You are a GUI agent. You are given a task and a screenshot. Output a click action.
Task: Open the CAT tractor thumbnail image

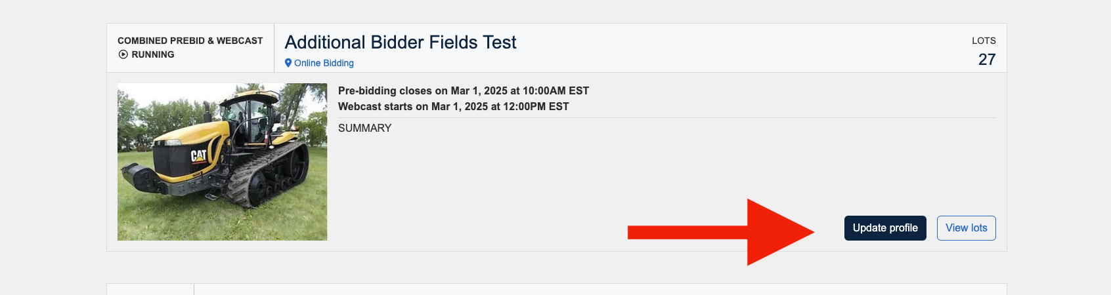(x=222, y=161)
